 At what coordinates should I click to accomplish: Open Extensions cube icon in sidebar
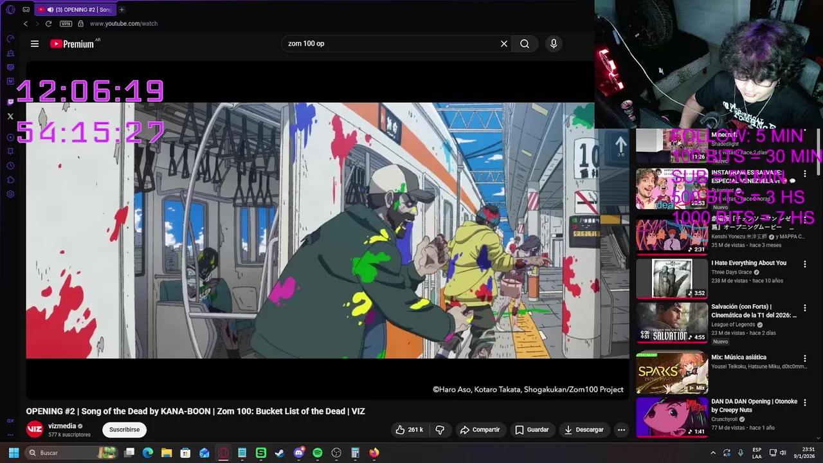(x=10, y=180)
